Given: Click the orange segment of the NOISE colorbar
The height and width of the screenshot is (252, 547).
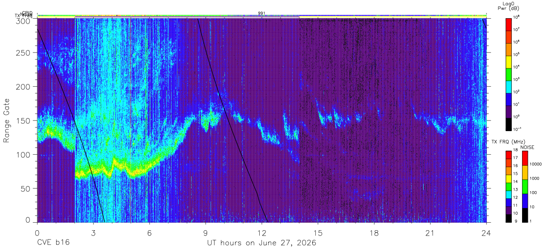Looking at the screenshot, I should [525, 172].
